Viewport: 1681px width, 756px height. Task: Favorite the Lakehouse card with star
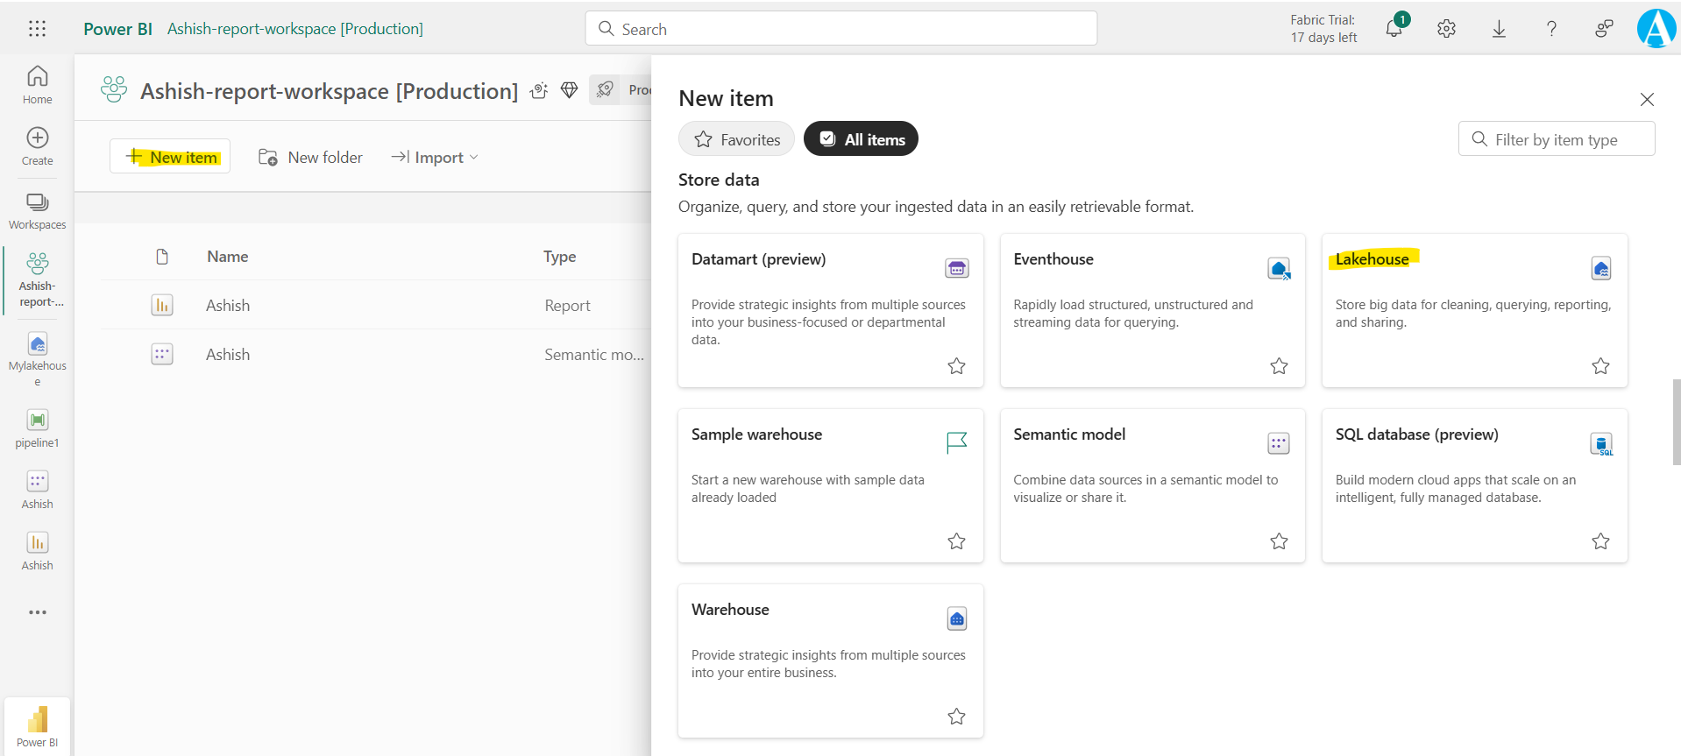point(1600,366)
